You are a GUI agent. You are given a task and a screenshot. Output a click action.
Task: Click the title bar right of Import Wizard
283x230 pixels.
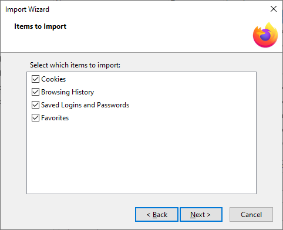tap(157, 9)
